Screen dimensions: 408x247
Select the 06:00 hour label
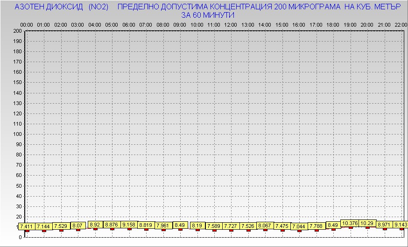pyautogui.click(x=129, y=24)
